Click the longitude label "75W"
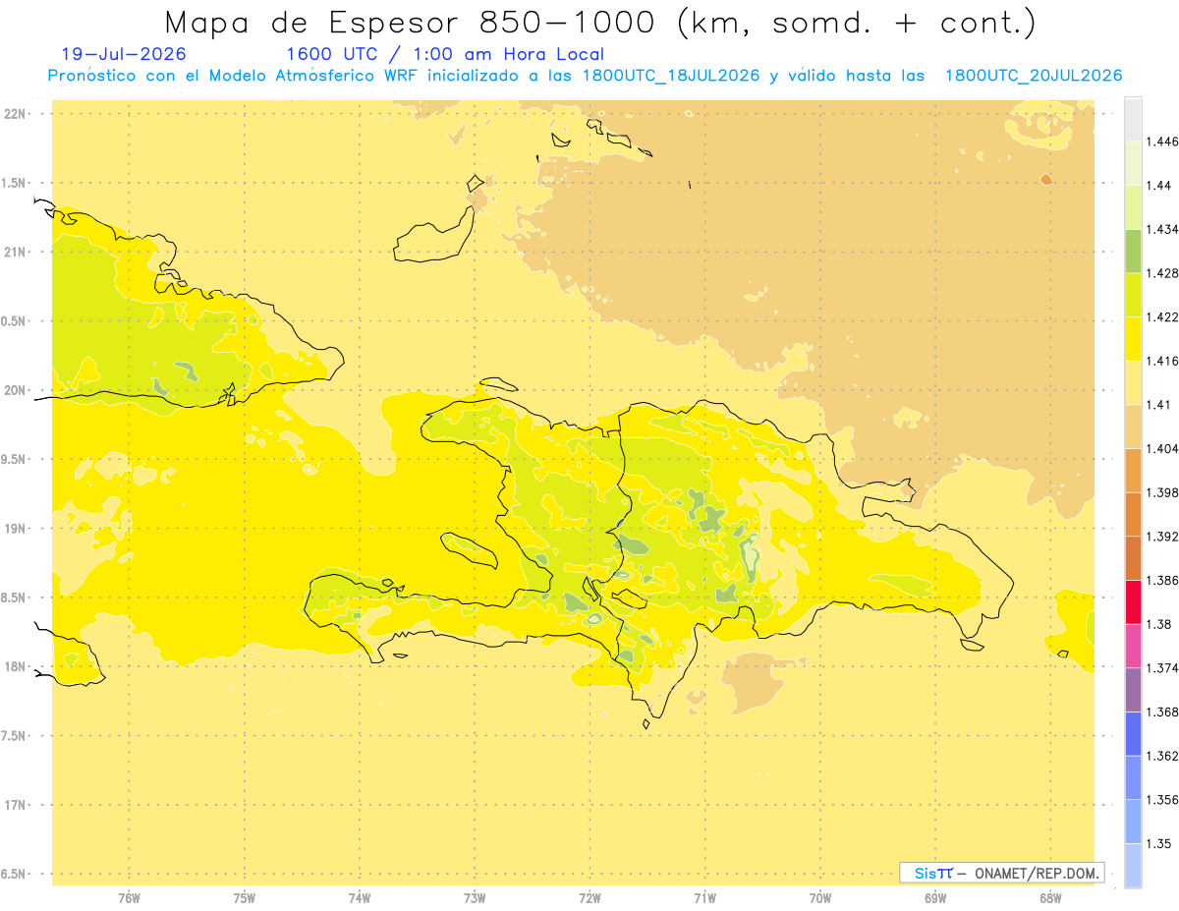Viewport: 1179px width, 911px height. (x=244, y=899)
